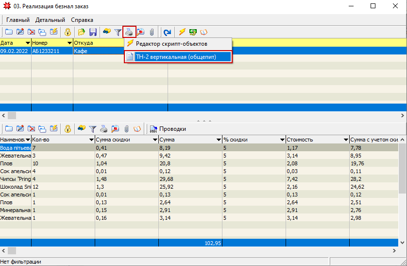
Task: Open the Дата column dropdown arrow
Action: [x=28, y=43]
